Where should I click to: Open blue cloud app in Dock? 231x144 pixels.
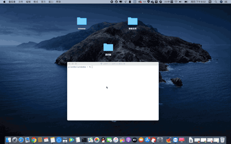[x=59, y=140]
